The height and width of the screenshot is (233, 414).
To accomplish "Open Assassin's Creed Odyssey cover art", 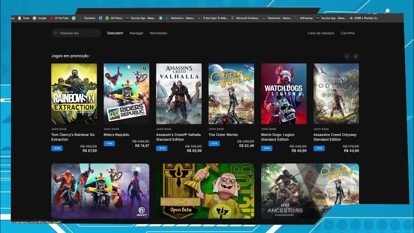I will 336,94.
